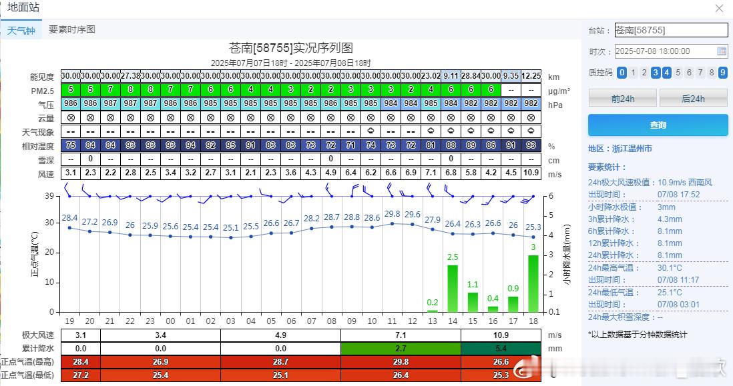Screen dimensions: 733x386
Task: Click the wind barb above temperature label 28.4
Action: (67, 190)
